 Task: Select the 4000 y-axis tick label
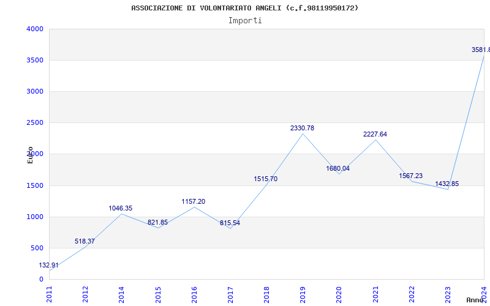35,29
